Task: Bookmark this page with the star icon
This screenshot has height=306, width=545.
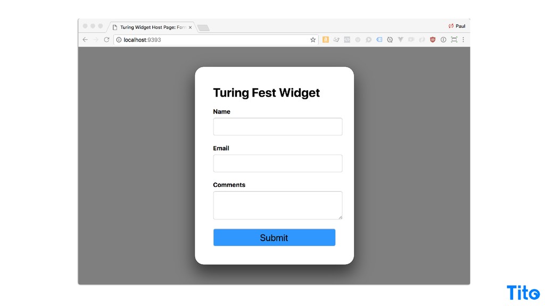Action: coord(313,40)
